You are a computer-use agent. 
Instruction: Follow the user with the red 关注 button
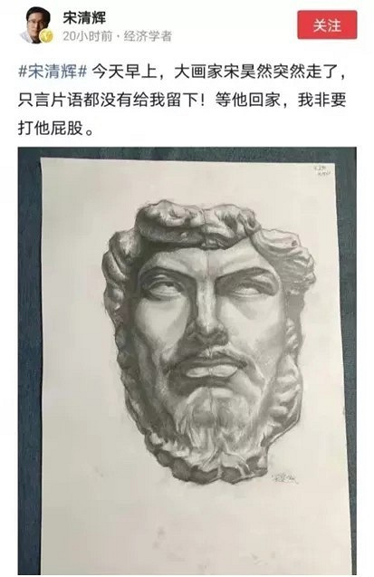pyautogui.click(x=327, y=25)
